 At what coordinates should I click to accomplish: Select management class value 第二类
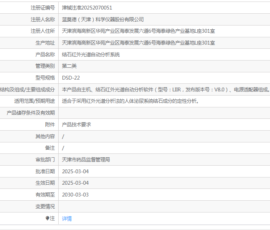(x=69, y=66)
